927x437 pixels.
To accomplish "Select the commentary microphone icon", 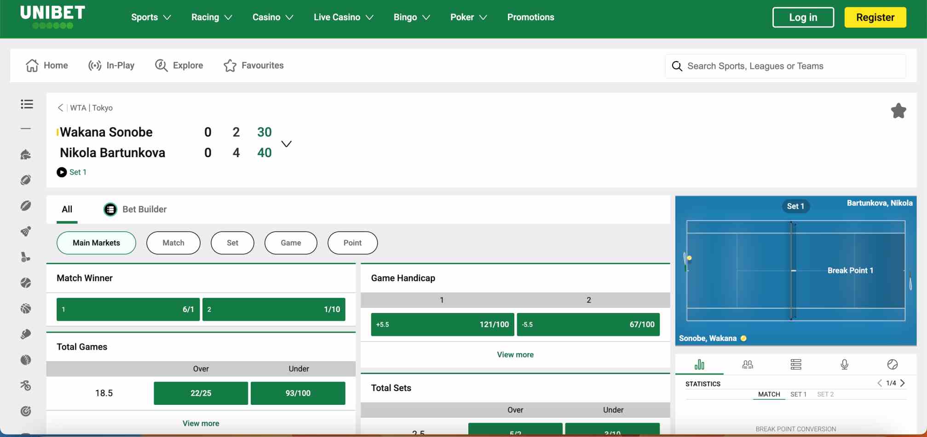I will (845, 364).
